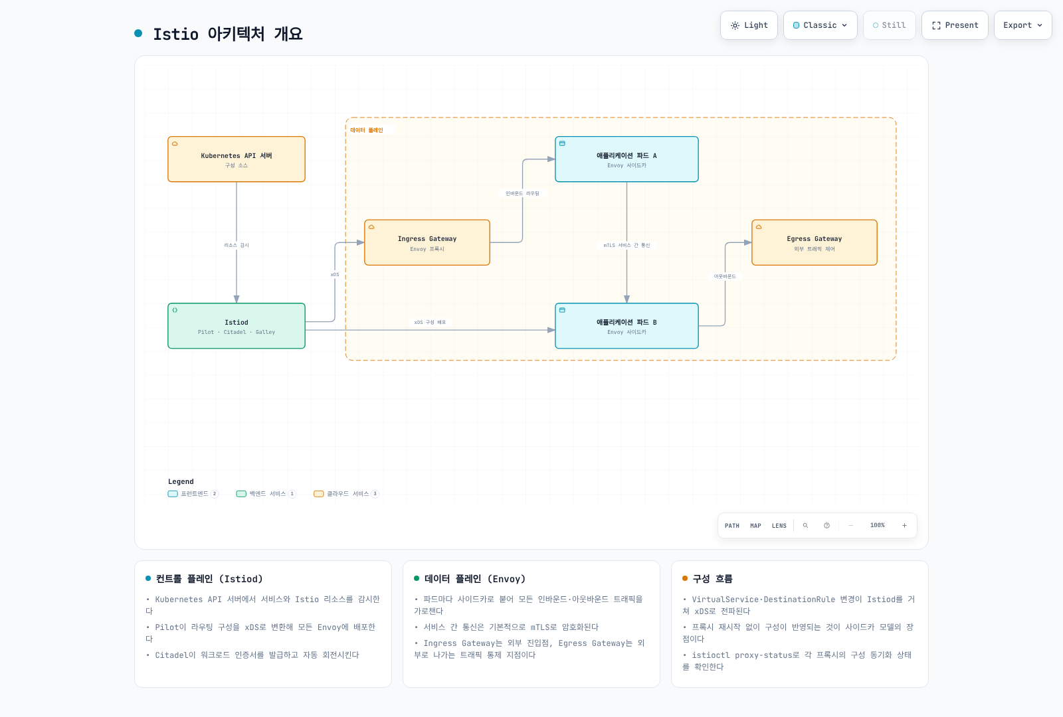1063x717 pixels.
Task: Click the 인바운드 라우팅 edge label
Action: tap(522, 194)
